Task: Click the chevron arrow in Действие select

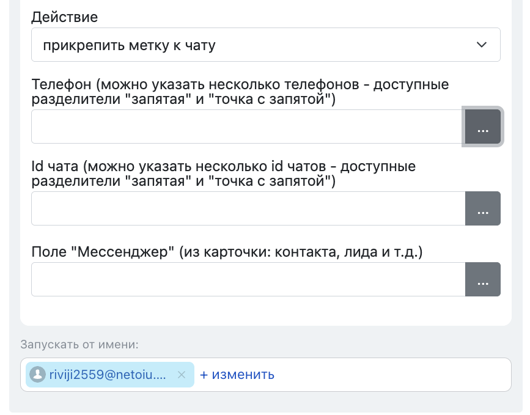Action: click(x=481, y=45)
